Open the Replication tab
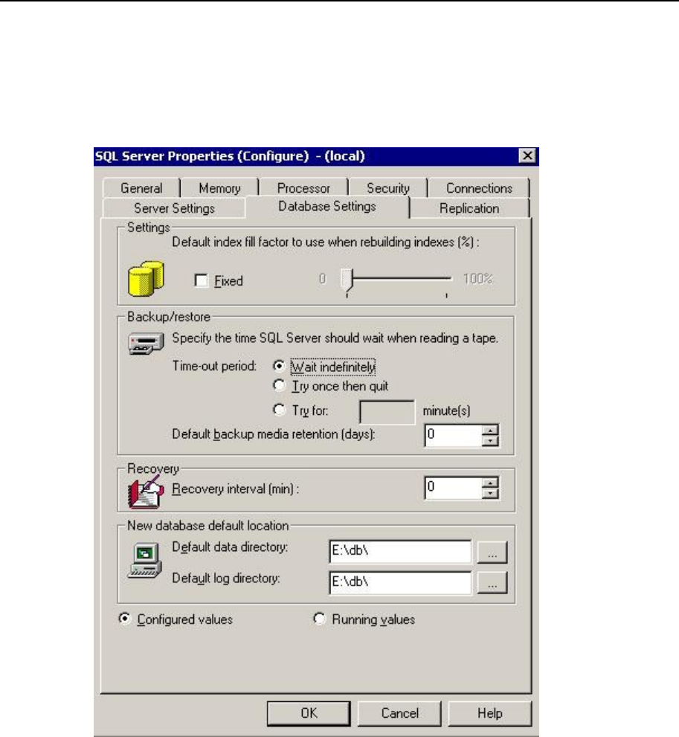 click(x=469, y=208)
